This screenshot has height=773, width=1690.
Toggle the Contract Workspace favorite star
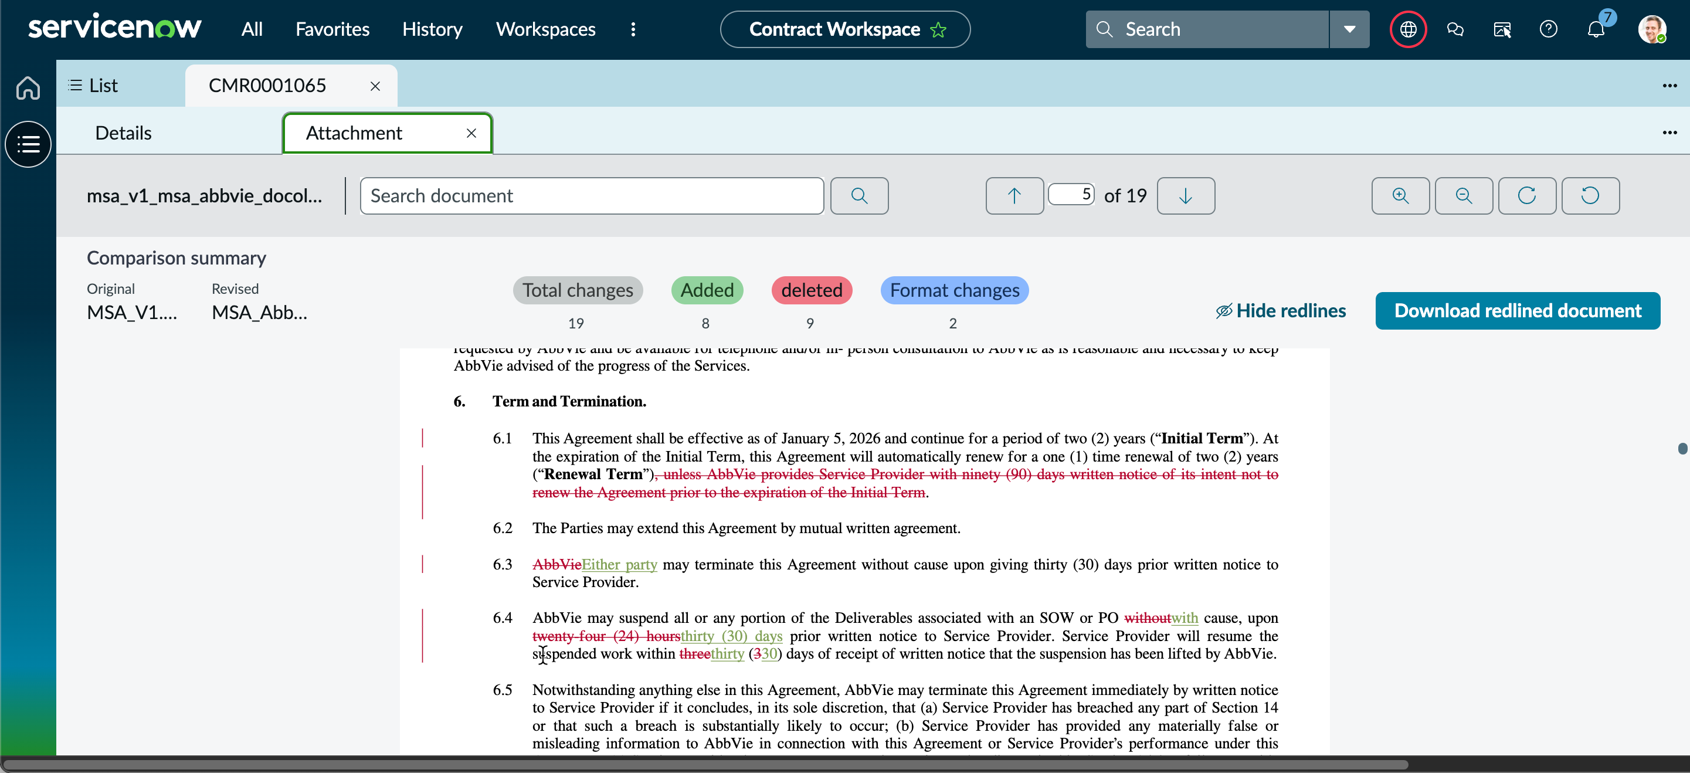click(x=938, y=29)
